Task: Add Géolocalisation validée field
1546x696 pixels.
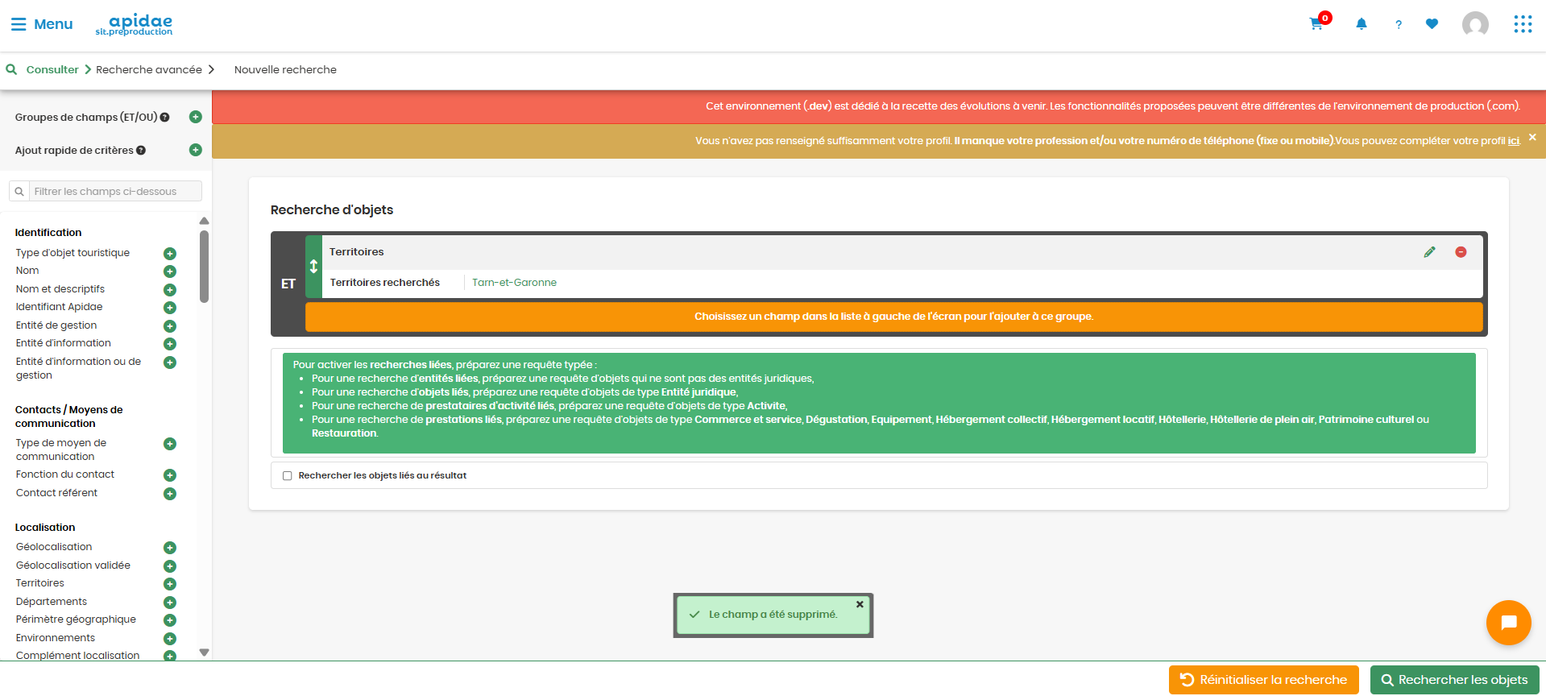Action: [x=170, y=566]
